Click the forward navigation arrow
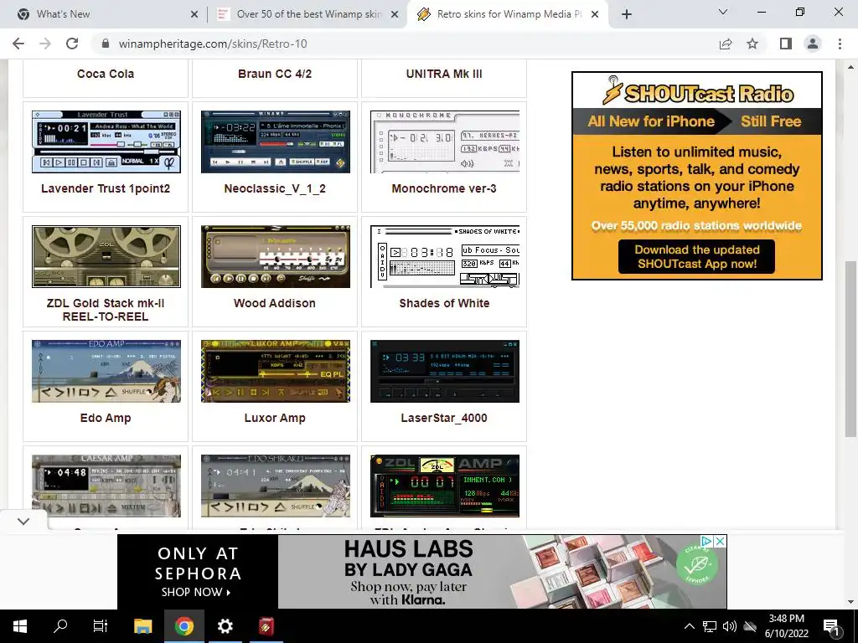 pos(45,44)
